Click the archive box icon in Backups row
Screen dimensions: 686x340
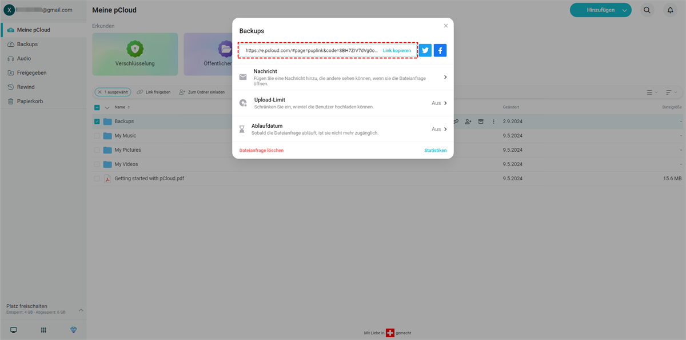click(481, 122)
